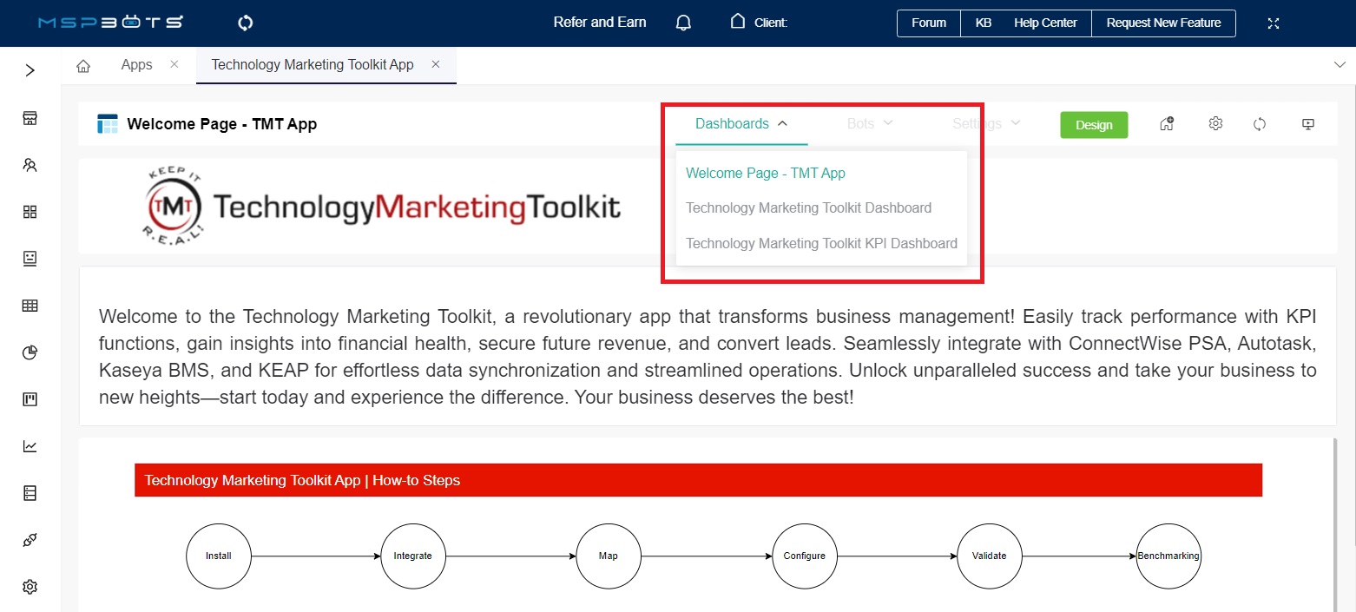Screen dimensions: 1356x612
Task: Click the sync refresh icon beside MSPBots logo
Action: 246,23
